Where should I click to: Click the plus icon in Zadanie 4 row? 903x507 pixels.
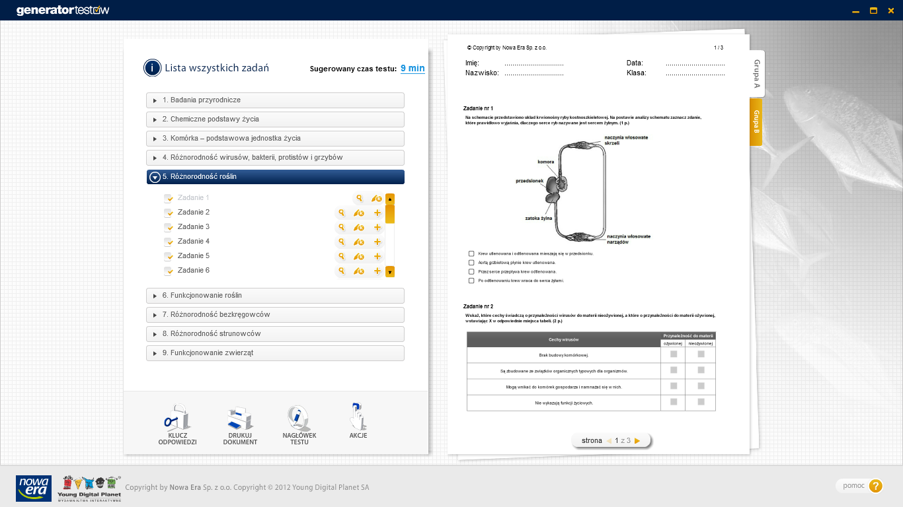[377, 242]
